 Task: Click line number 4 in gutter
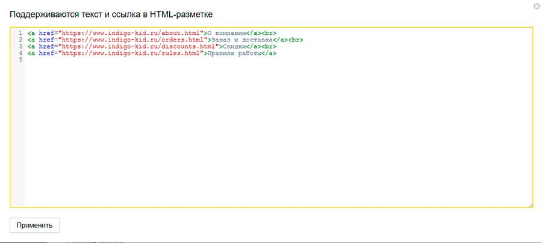tap(20, 53)
